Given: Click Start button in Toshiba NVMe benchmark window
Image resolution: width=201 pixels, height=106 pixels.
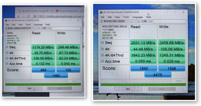Looking at the screenshot, I should coord(30,88).
